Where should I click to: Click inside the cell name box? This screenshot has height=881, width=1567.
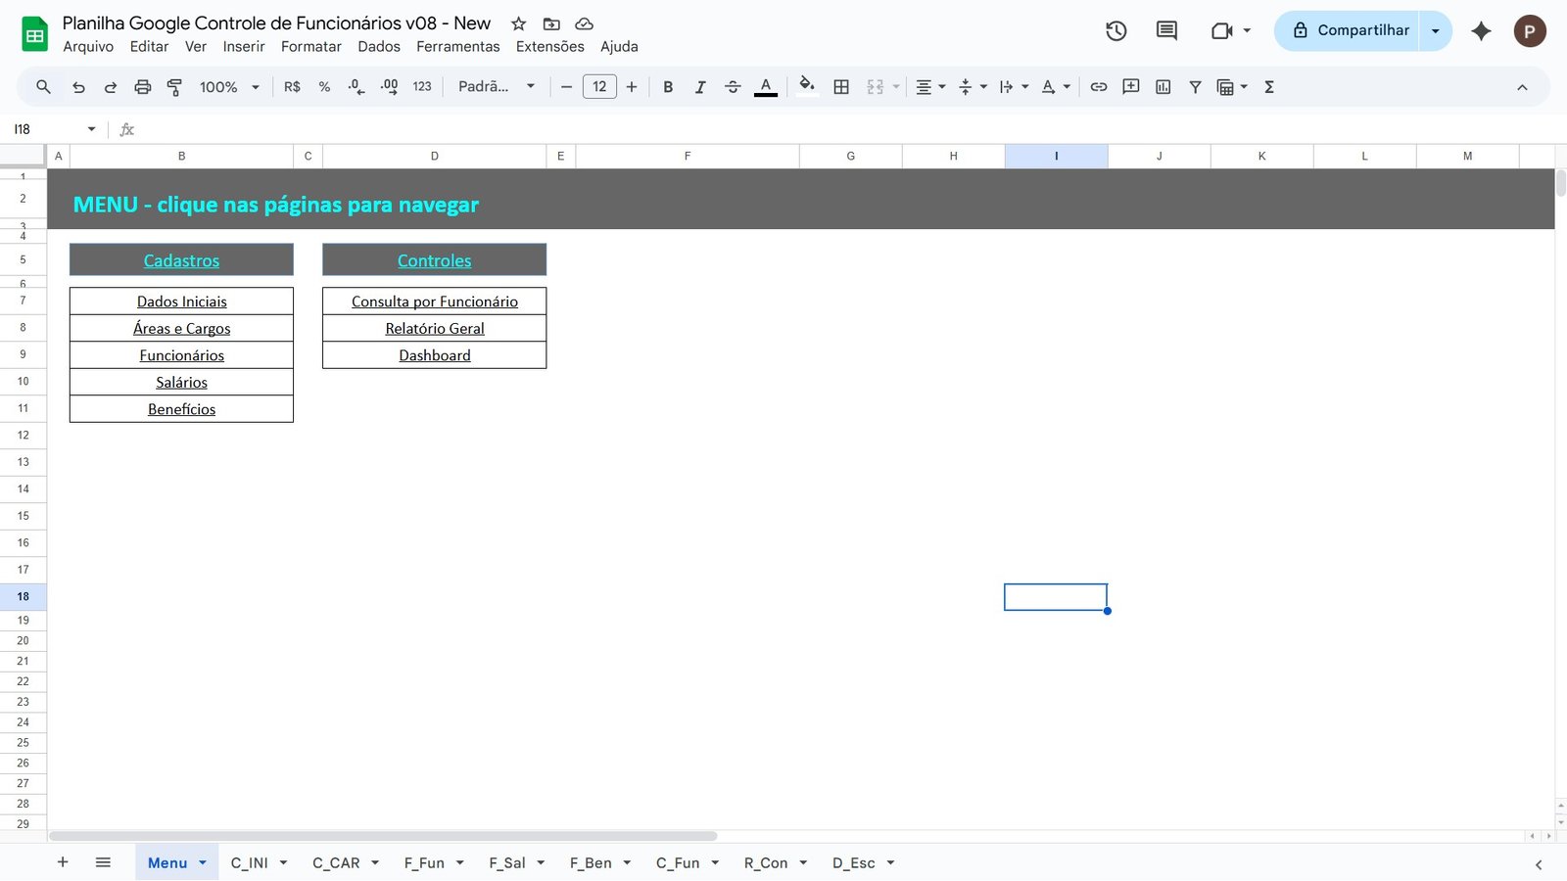(44, 128)
